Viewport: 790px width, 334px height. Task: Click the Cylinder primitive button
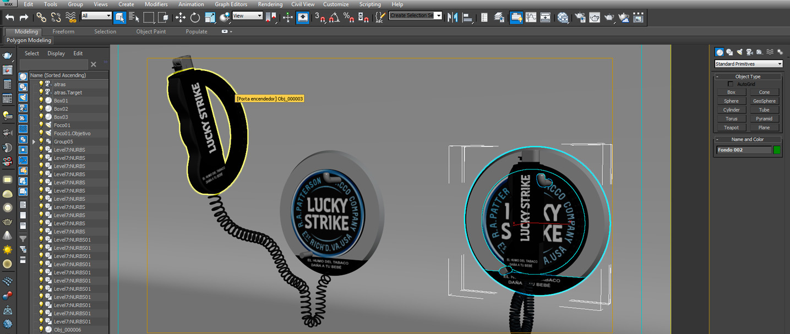pyautogui.click(x=731, y=110)
